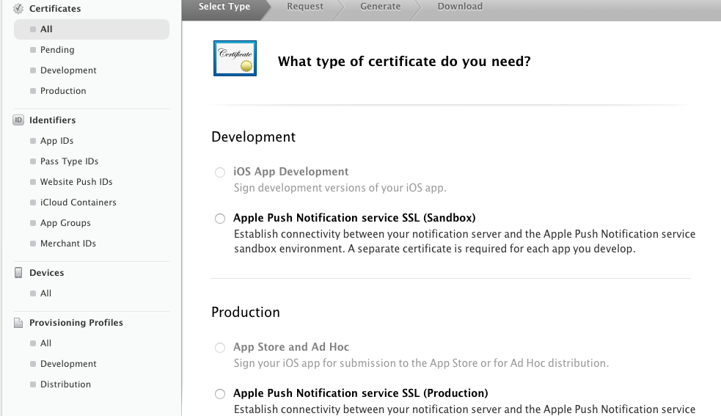Screen dimensions: 721x416
Task: Click 'Apple Push Notification service SSL (Production)' label
Action: click(361, 393)
